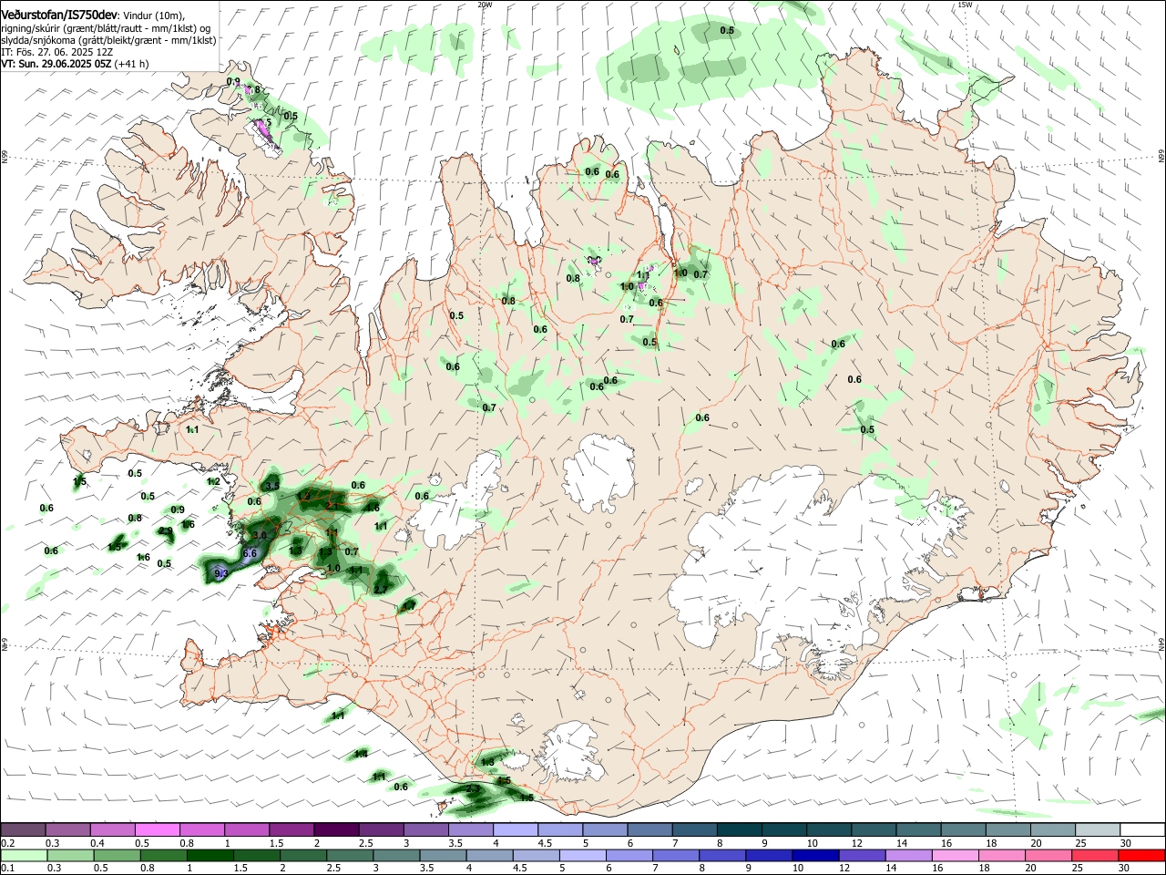Select the darkest green 1 swatch in the rain scale
Image resolution: width=1166 pixels, height=875 pixels.
pyautogui.click(x=210, y=855)
